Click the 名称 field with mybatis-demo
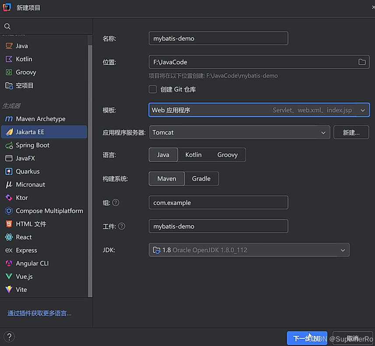Image resolution: width=375 pixels, height=346 pixels. pyautogui.click(x=218, y=38)
